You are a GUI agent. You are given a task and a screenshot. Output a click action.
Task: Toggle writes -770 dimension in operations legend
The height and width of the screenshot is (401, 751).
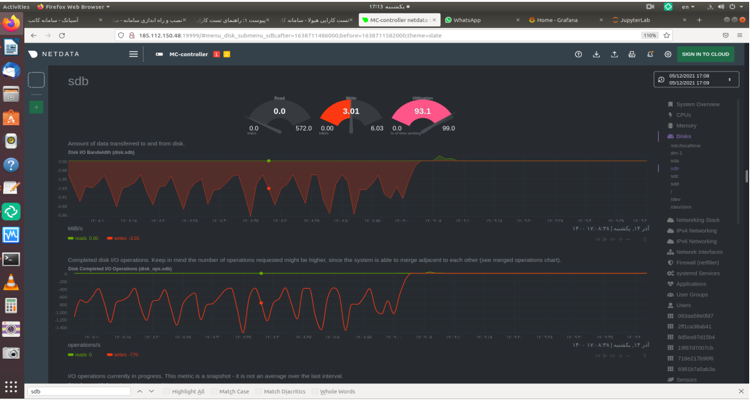point(123,355)
